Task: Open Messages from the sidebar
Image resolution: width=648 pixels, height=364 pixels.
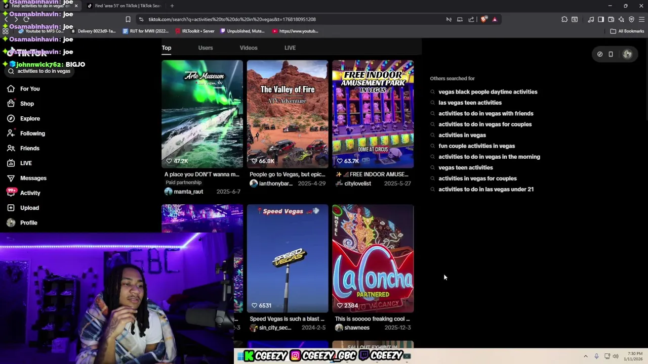Action: click(x=33, y=178)
